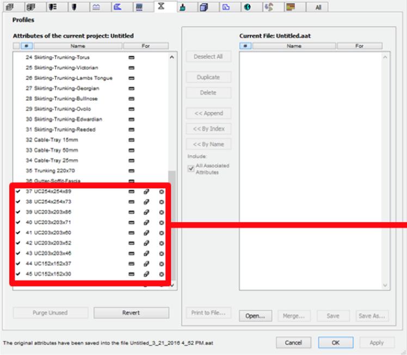Open the Fills tab icon
Screen dimensions: 407x355
pos(118,7)
